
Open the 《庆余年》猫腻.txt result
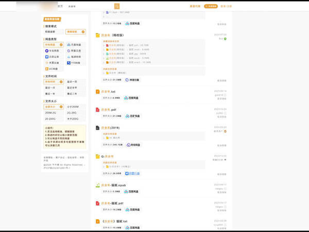(114, 221)
